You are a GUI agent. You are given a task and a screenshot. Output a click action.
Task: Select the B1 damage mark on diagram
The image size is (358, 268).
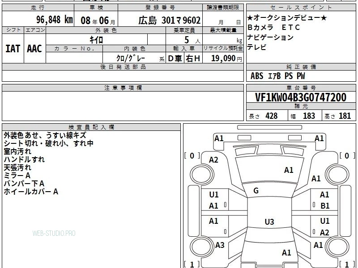pyautogui.click(x=325, y=206)
